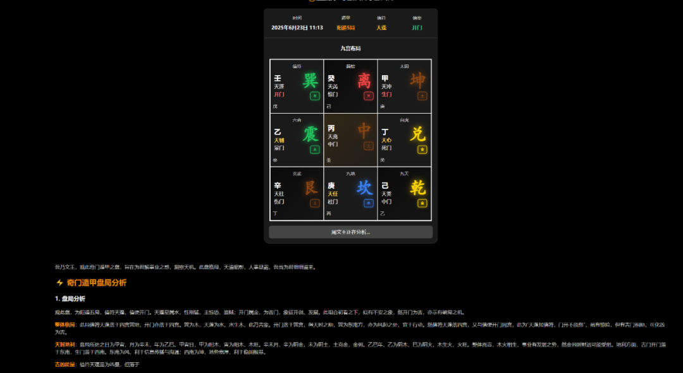Select the glowing green 巽 character
Screen dimensions: 683x373
(310, 81)
